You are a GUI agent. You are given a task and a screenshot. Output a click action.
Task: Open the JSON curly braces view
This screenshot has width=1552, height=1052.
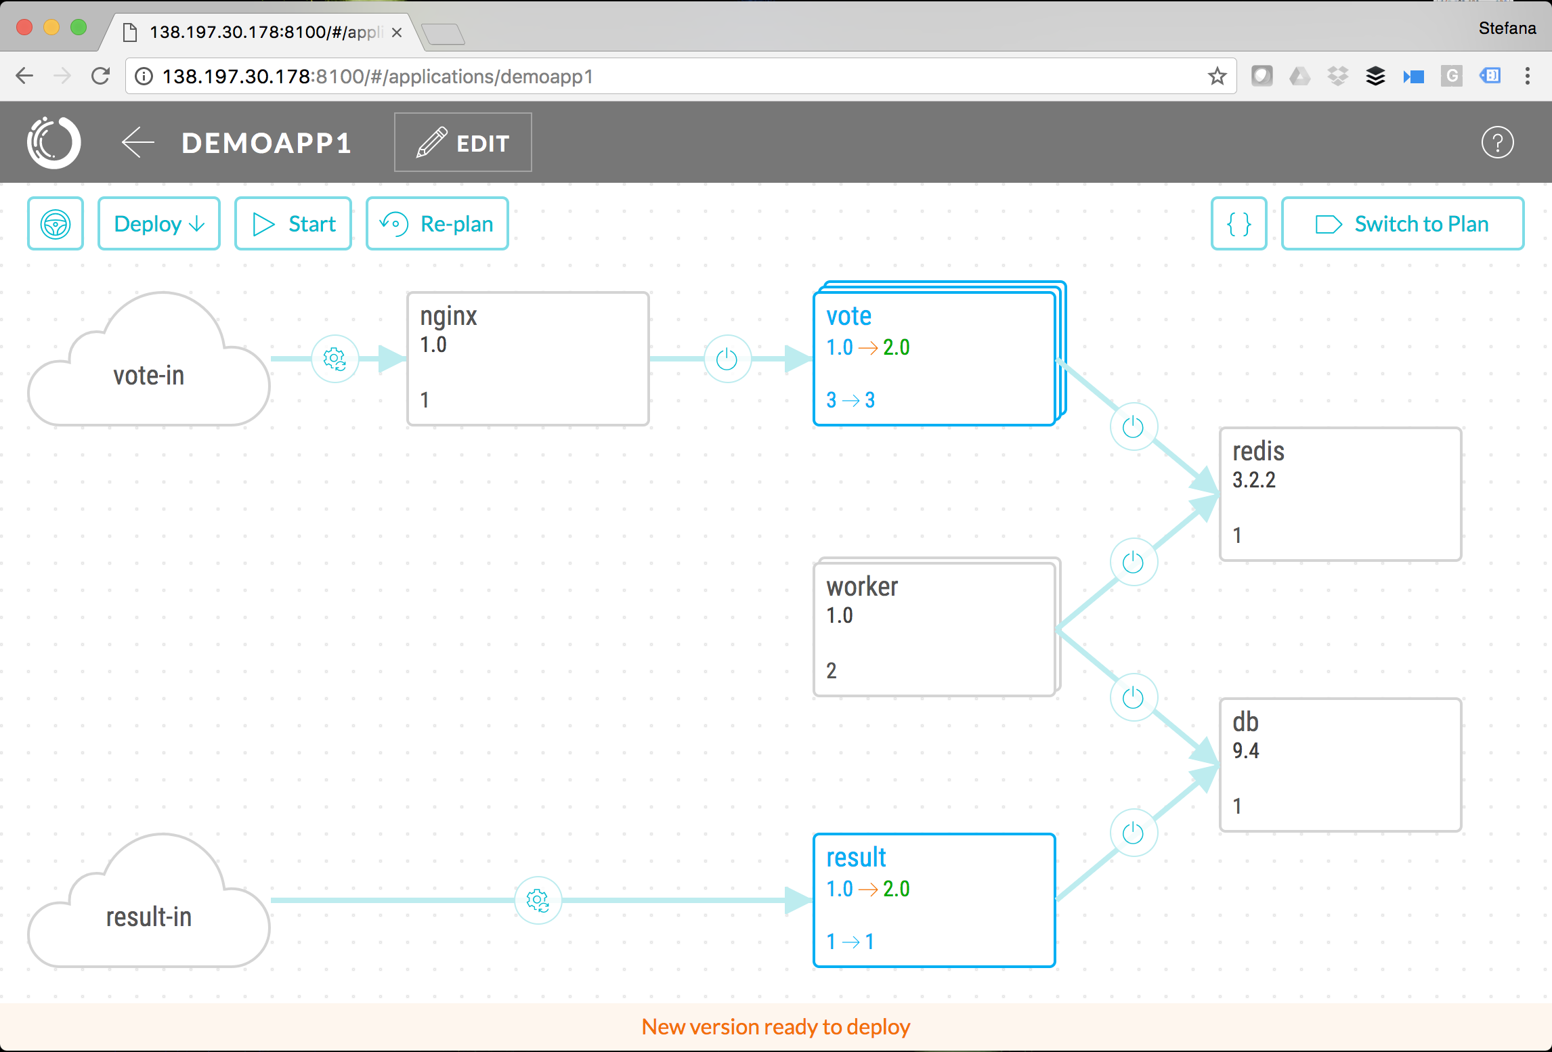(1238, 224)
